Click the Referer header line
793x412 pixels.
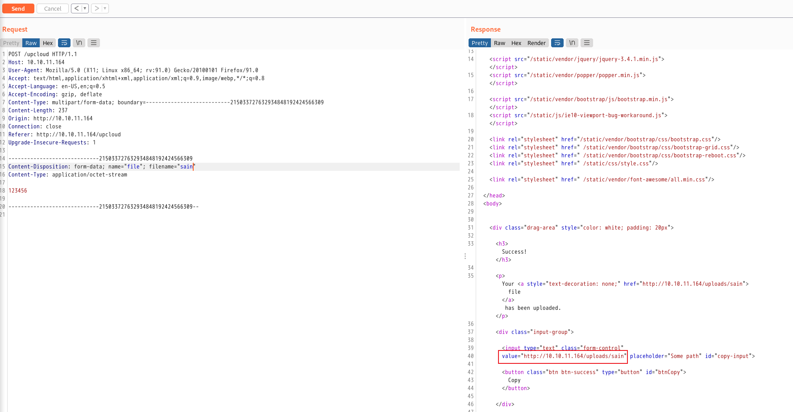pos(65,135)
